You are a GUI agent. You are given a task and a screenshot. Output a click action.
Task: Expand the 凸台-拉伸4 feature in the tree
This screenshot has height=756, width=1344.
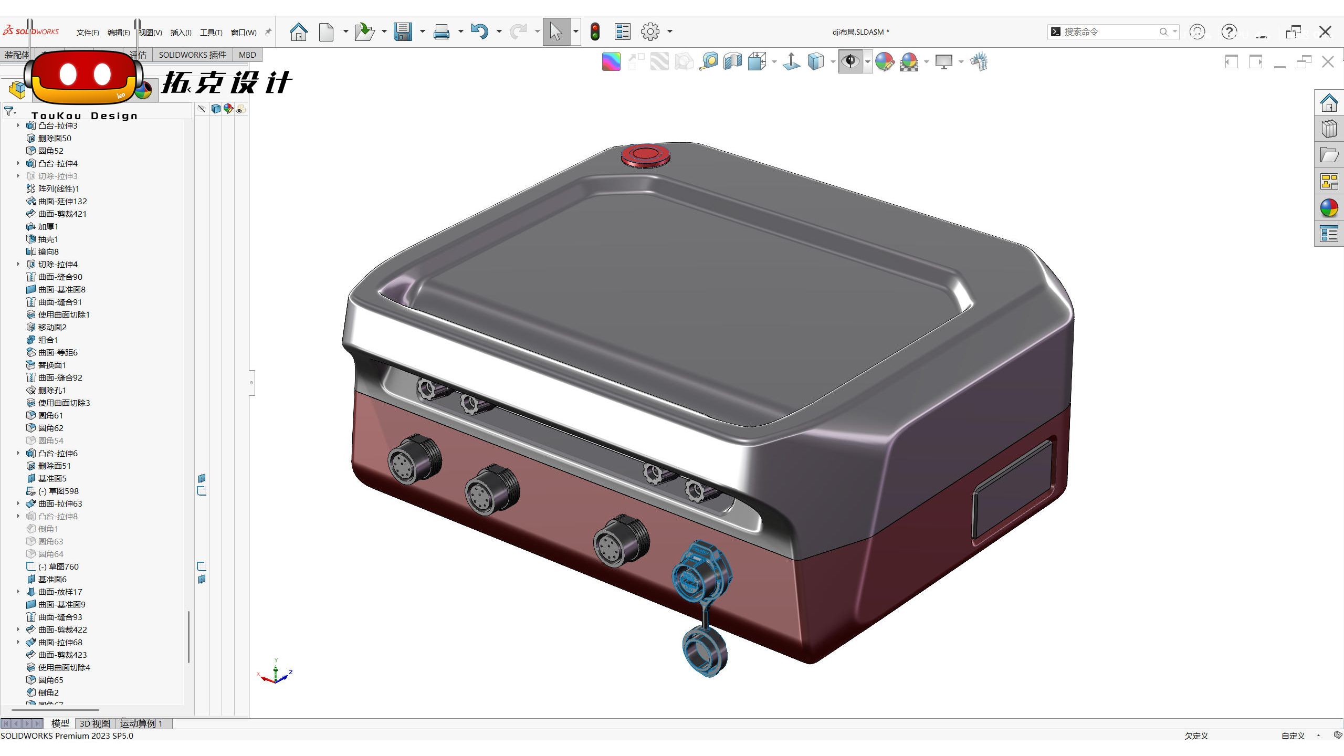point(18,163)
